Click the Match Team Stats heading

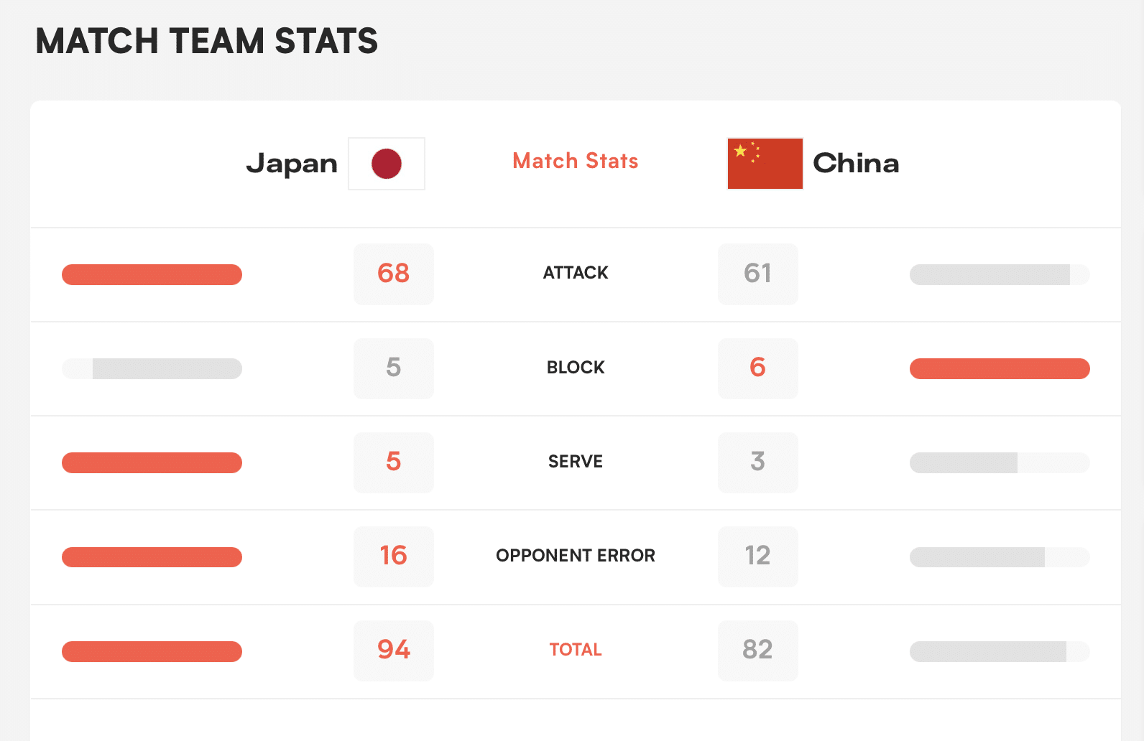point(207,41)
